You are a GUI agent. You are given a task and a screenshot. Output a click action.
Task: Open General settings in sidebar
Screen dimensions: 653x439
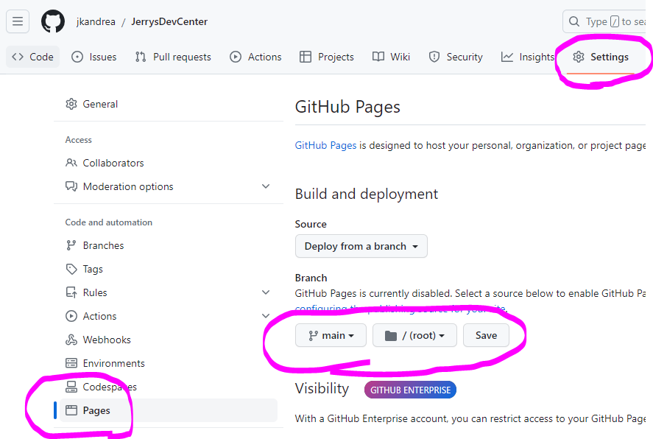[x=169, y=104]
